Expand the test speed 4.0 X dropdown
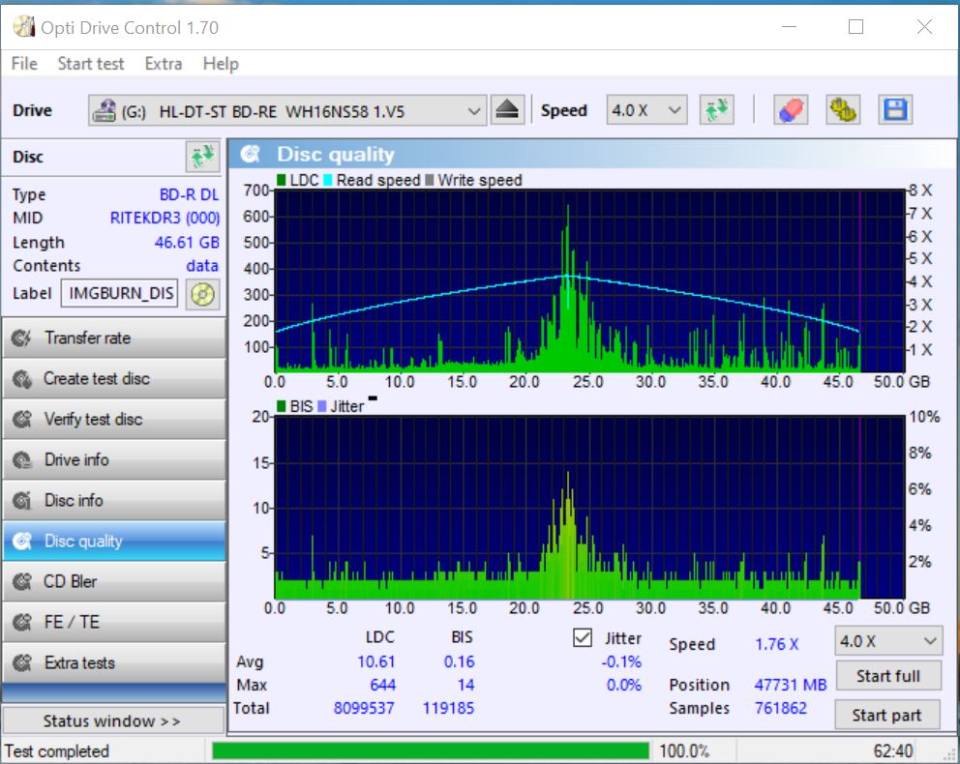 pos(887,641)
